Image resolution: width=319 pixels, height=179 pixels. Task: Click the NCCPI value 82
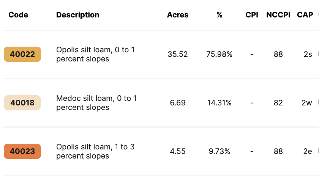coord(278,103)
